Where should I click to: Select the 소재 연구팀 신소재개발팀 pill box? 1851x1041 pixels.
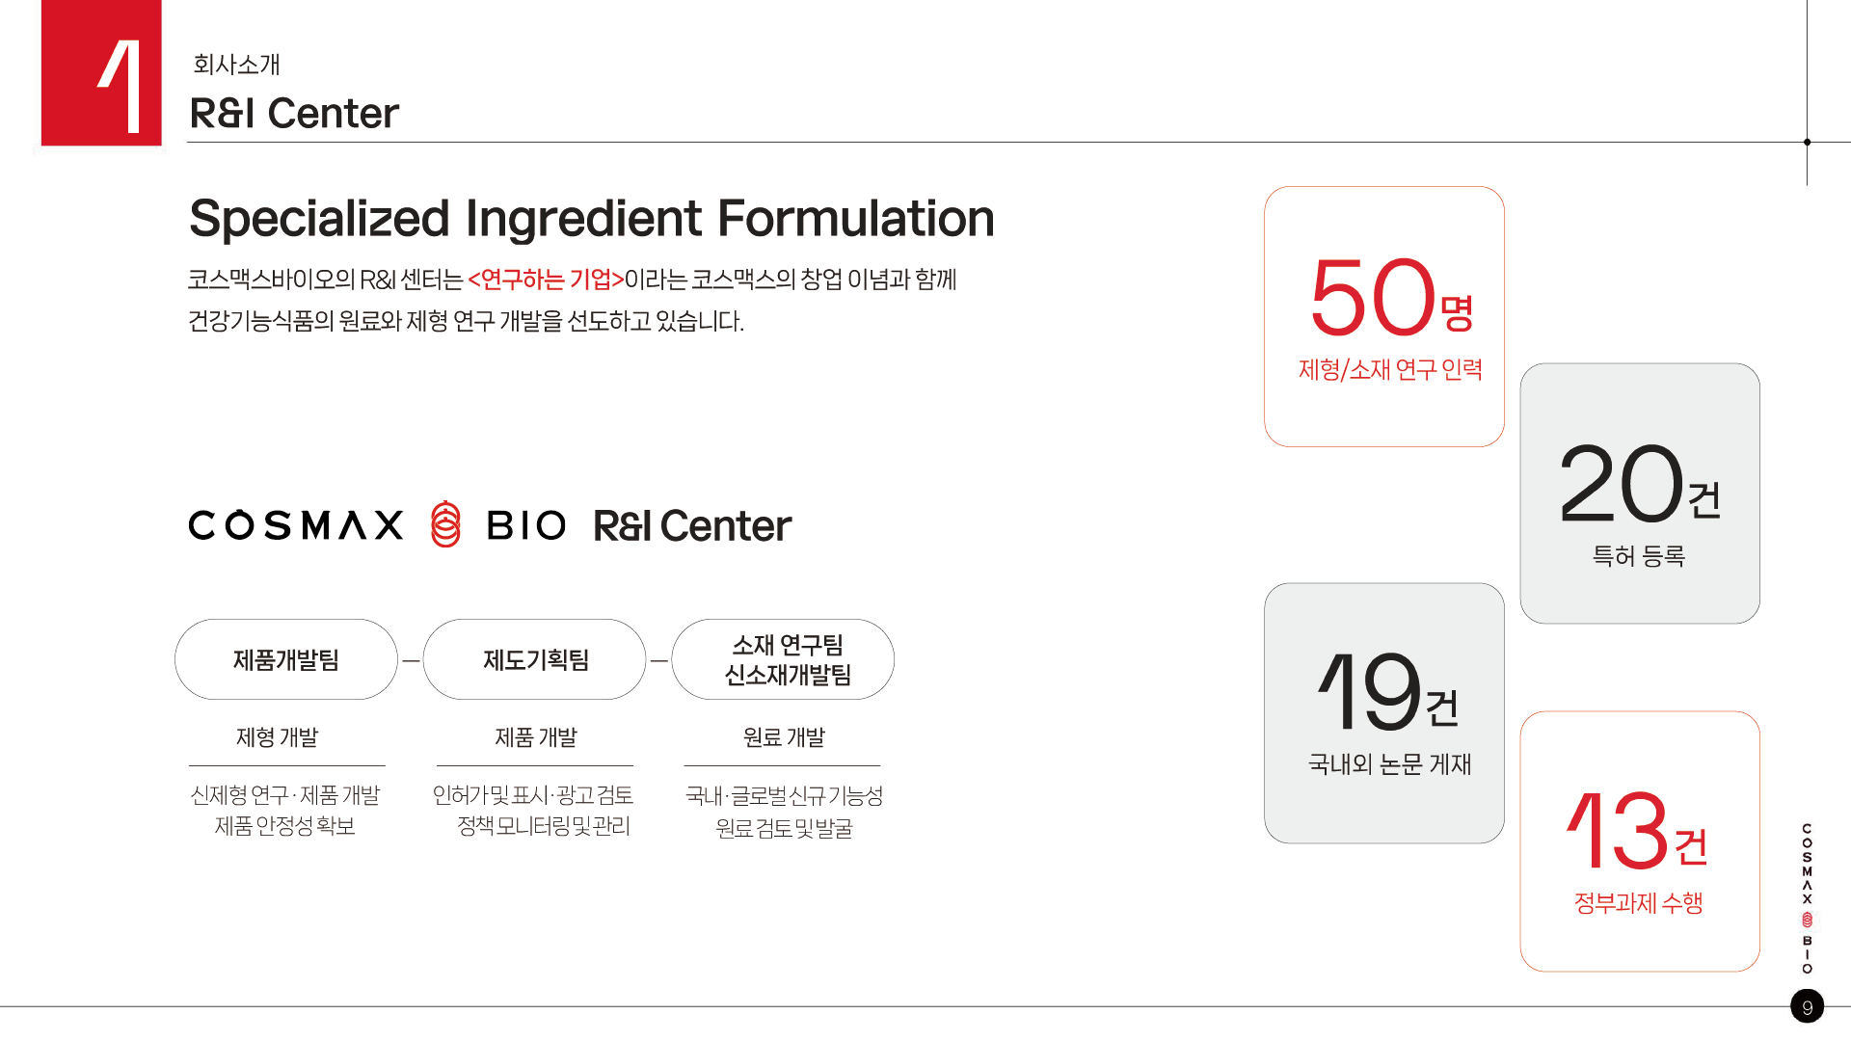[x=783, y=659]
